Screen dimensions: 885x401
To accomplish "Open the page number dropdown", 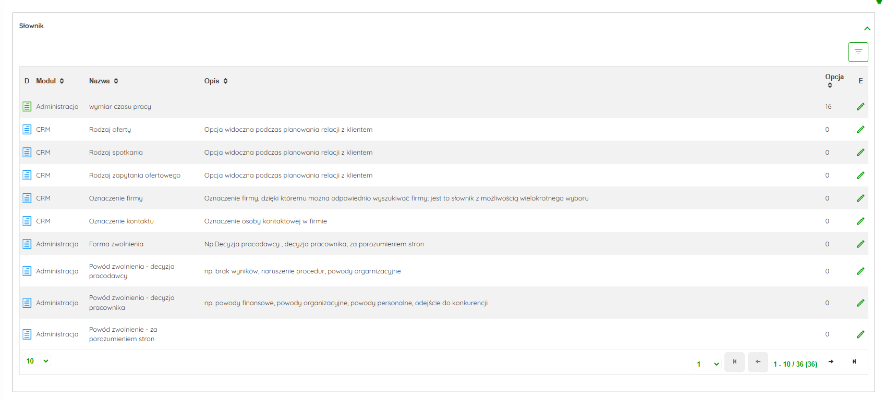I will click(708, 364).
